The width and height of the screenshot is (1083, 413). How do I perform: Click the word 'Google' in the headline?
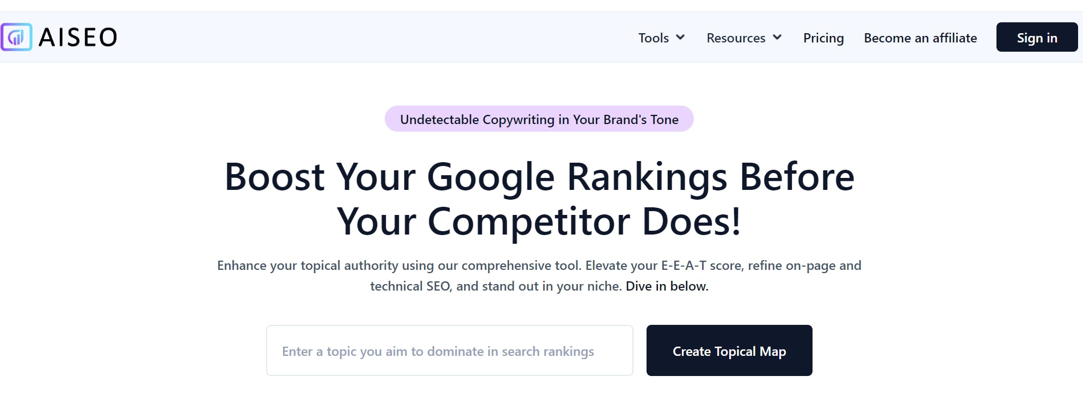point(490,178)
